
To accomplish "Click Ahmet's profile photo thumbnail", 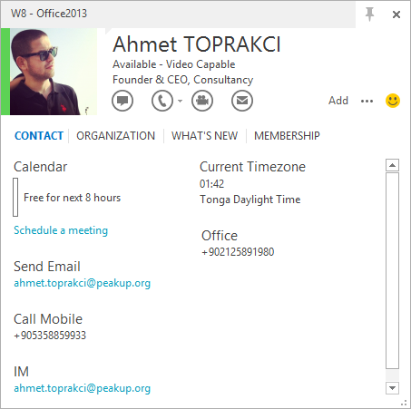I will [x=54, y=72].
